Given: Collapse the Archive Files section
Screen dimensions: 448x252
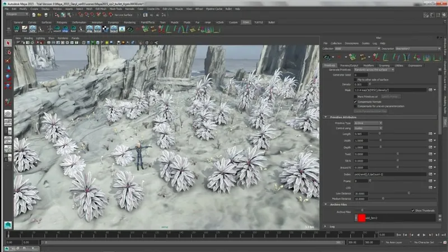Looking at the screenshot, I should (x=326, y=204).
